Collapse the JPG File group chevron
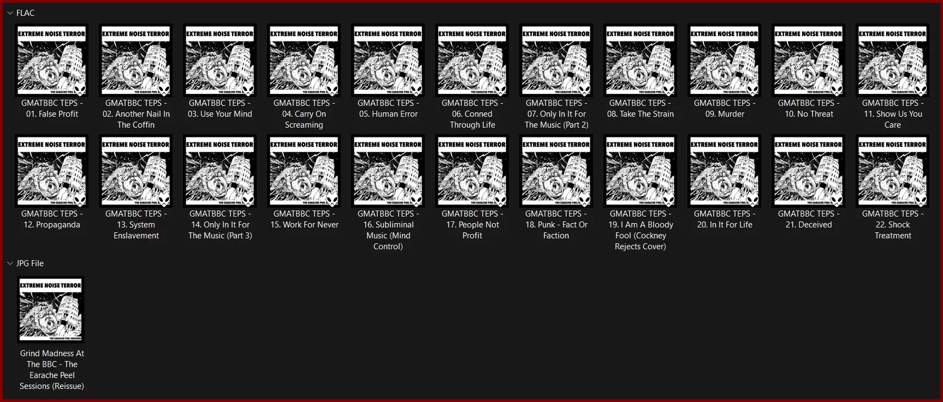Screen dimensions: 943x402 (10, 263)
